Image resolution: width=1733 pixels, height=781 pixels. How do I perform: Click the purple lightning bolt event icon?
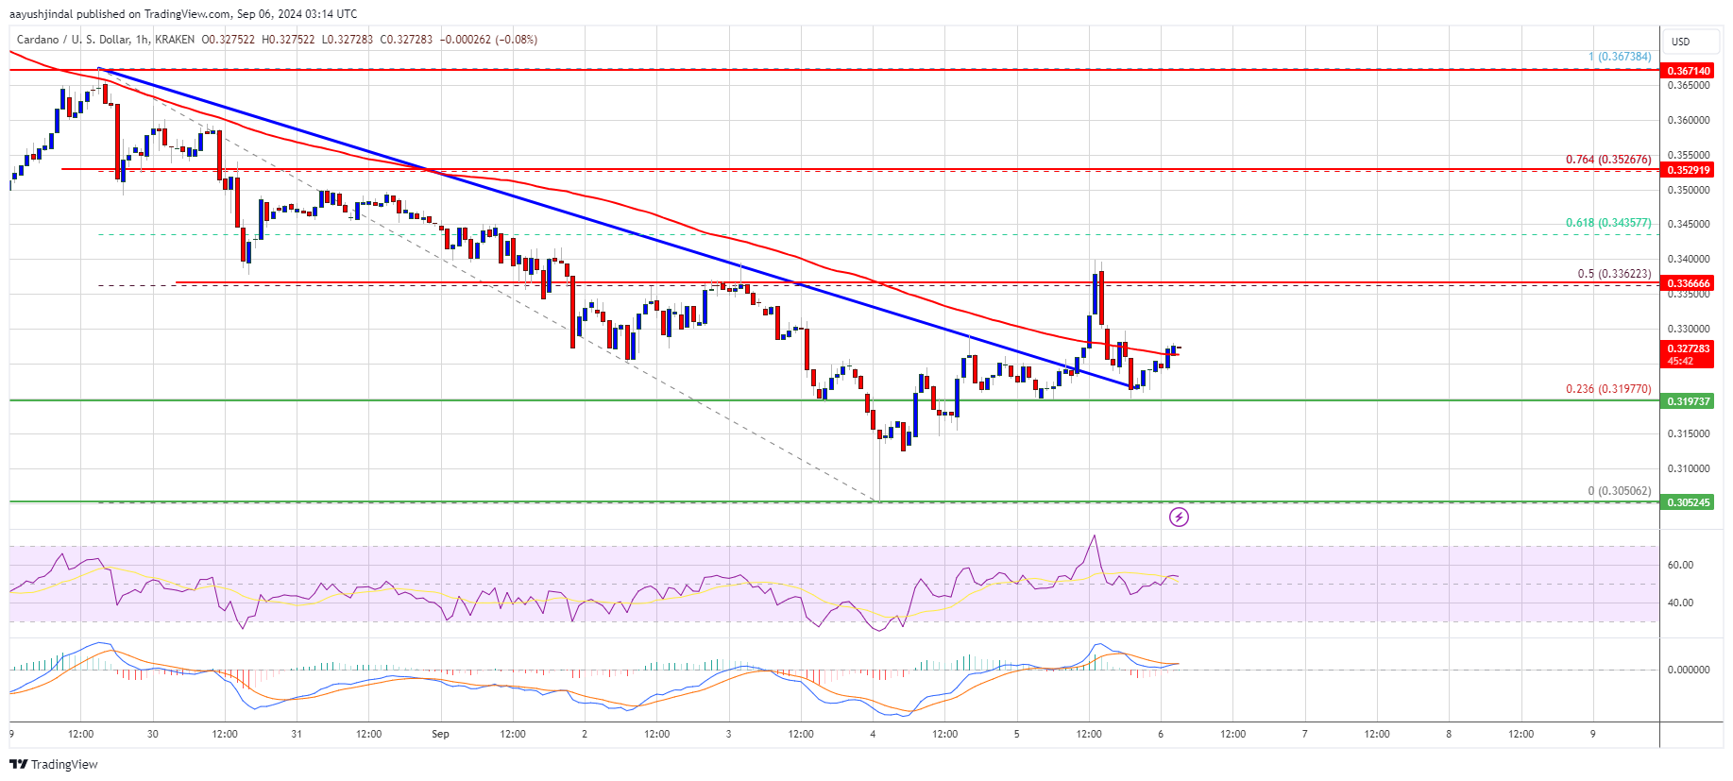(x=1179, y=517)
